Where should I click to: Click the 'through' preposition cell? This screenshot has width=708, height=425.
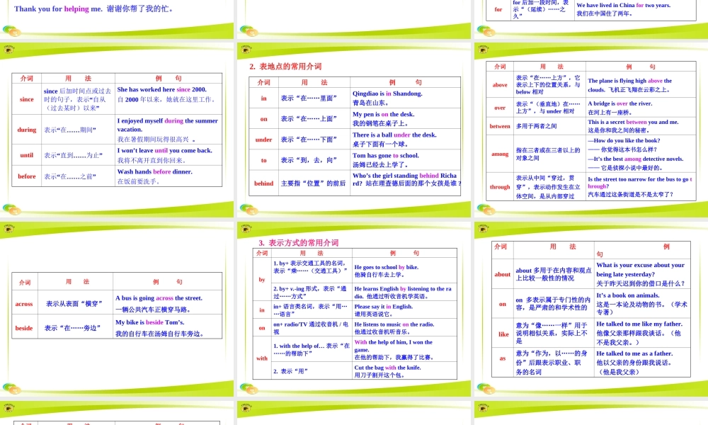(500, 186)
